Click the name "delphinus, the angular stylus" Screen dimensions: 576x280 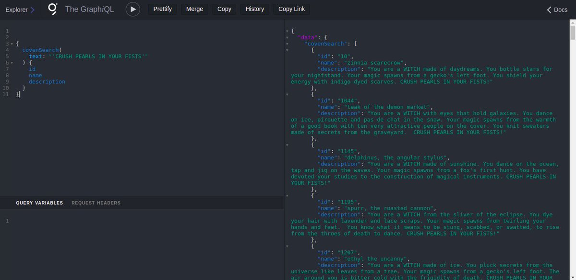tap(396, 157)
